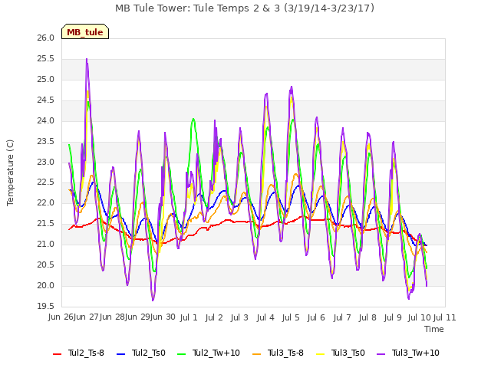Click the Jul 8 x-axis label
The image size is (491, 368).
tap(367, 317)
